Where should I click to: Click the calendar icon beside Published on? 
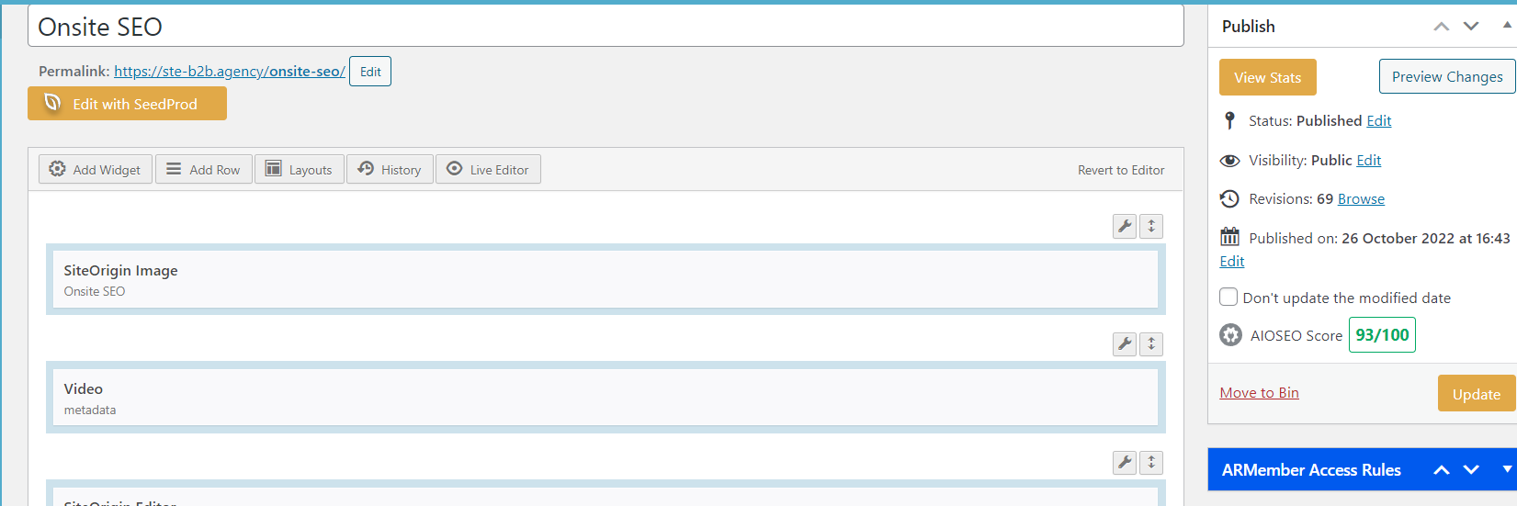pyautogui.click(x=1229, y=237)
